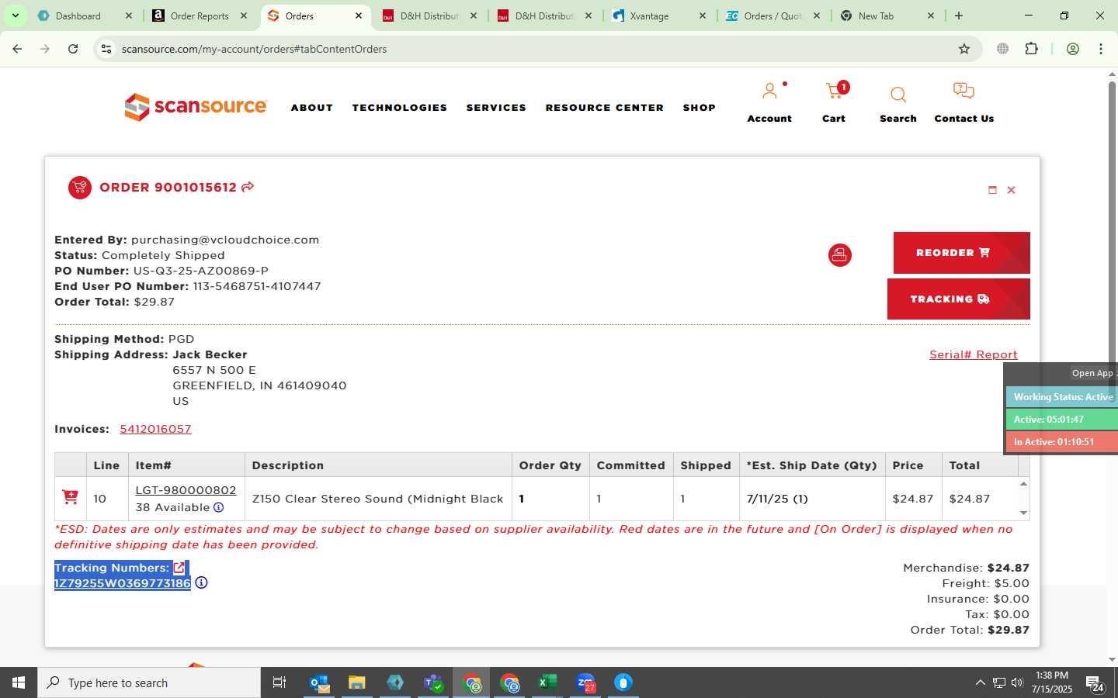Switch to first D&H Distributing tab

pyautogui.click(x=429, y=16)
